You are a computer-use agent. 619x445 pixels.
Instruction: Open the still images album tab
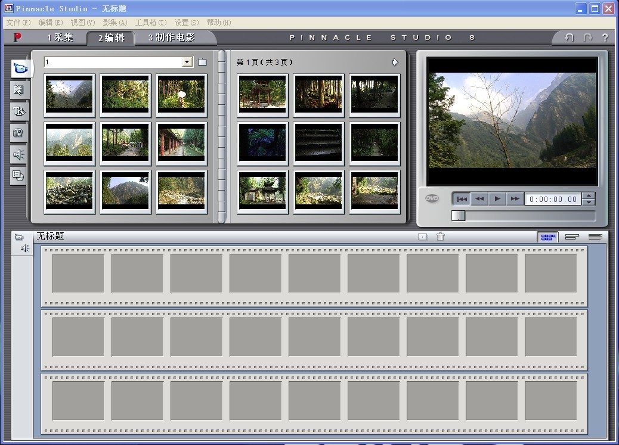[x=19, y=133]
